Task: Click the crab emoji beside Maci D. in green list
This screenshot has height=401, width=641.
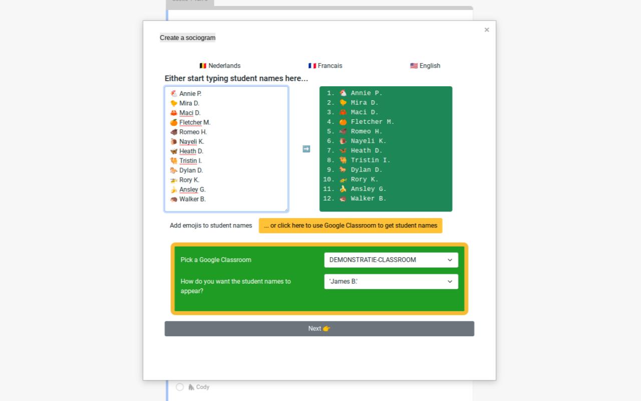Action: [343, 112]
